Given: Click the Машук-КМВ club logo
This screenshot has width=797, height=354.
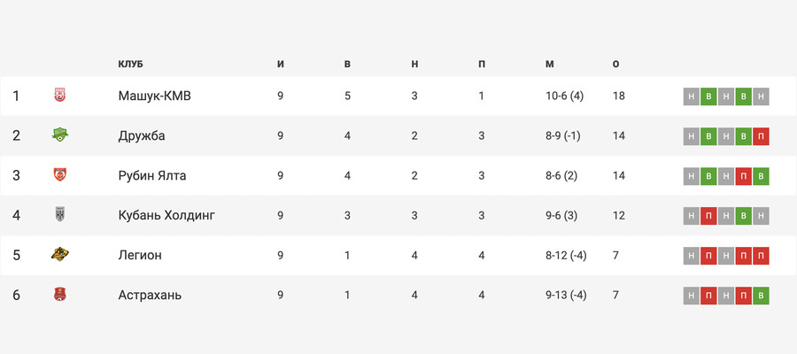Looking at the screenshot, I should click(x=60, y=96).
